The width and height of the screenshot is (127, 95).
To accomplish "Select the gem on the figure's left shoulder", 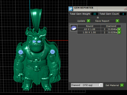I will pyautogui.click(x=21, y=52).
